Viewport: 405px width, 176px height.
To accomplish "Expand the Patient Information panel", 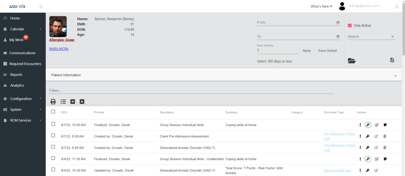I will click(x=395, y=75).
